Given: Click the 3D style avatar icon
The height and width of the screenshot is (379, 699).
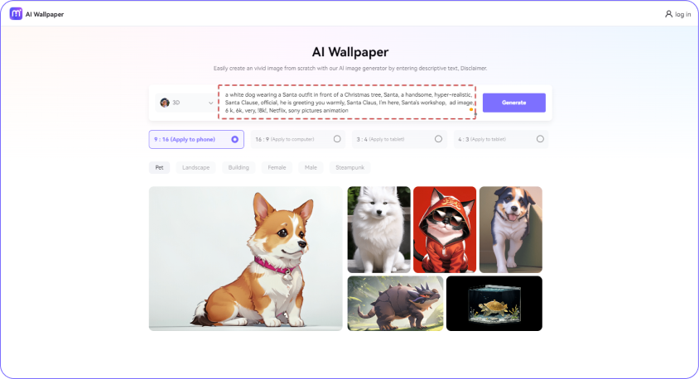Looking at the screenshot, I should pos(165,103).
